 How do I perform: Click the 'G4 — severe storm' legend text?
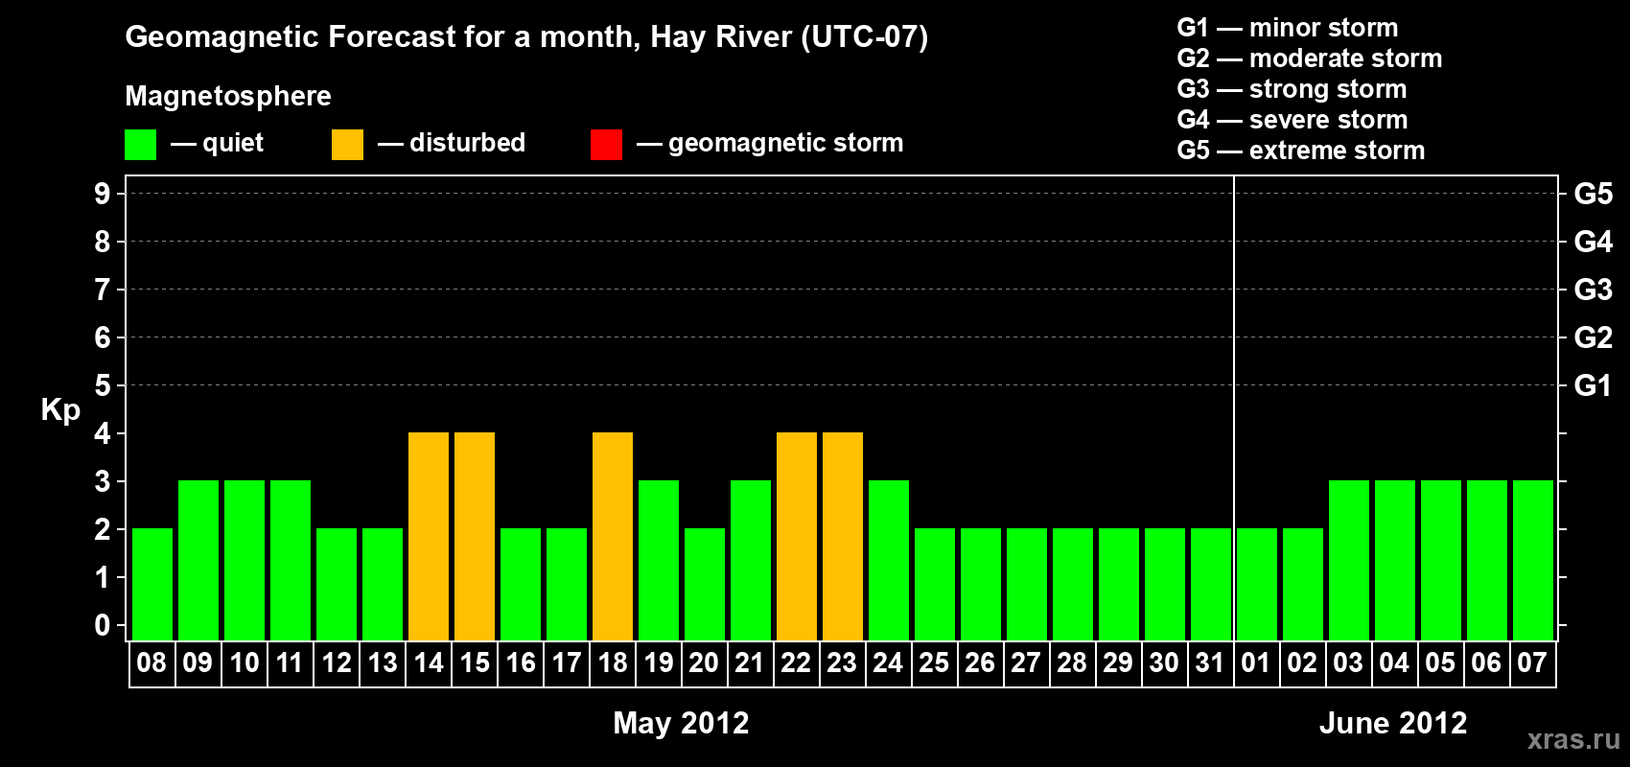[1292, 120]
